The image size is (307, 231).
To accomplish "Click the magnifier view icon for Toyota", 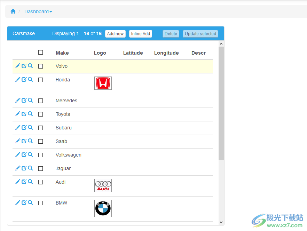I will (x=30, y=114).
